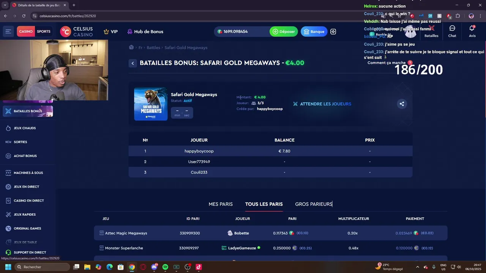The image size is (486, 273).
Task: Switch to the CASINO tab
Action: 26,31
